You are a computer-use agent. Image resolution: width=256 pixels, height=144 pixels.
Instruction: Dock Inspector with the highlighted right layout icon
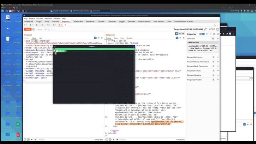click(x=203, y=34)
